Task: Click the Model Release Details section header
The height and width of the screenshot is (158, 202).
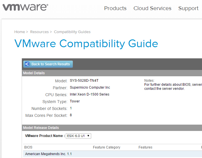Action: pos(112,128)
